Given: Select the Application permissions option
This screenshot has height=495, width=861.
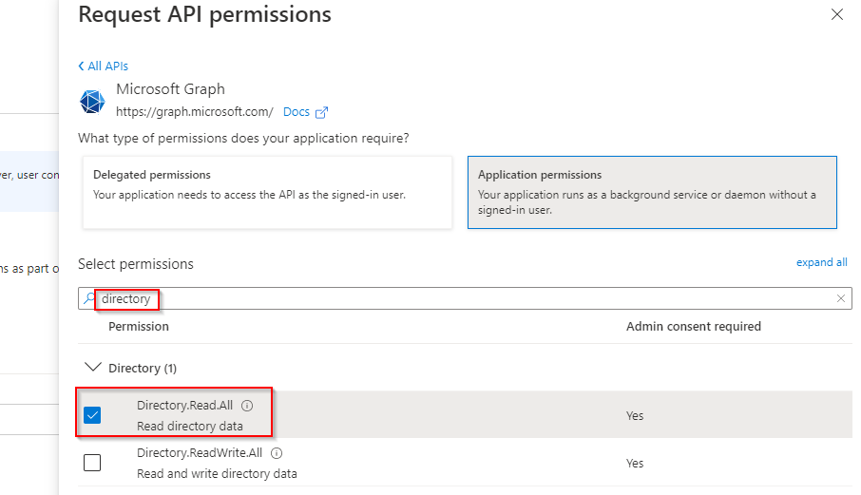Looking at the screenshot, I should click(652, 193).
